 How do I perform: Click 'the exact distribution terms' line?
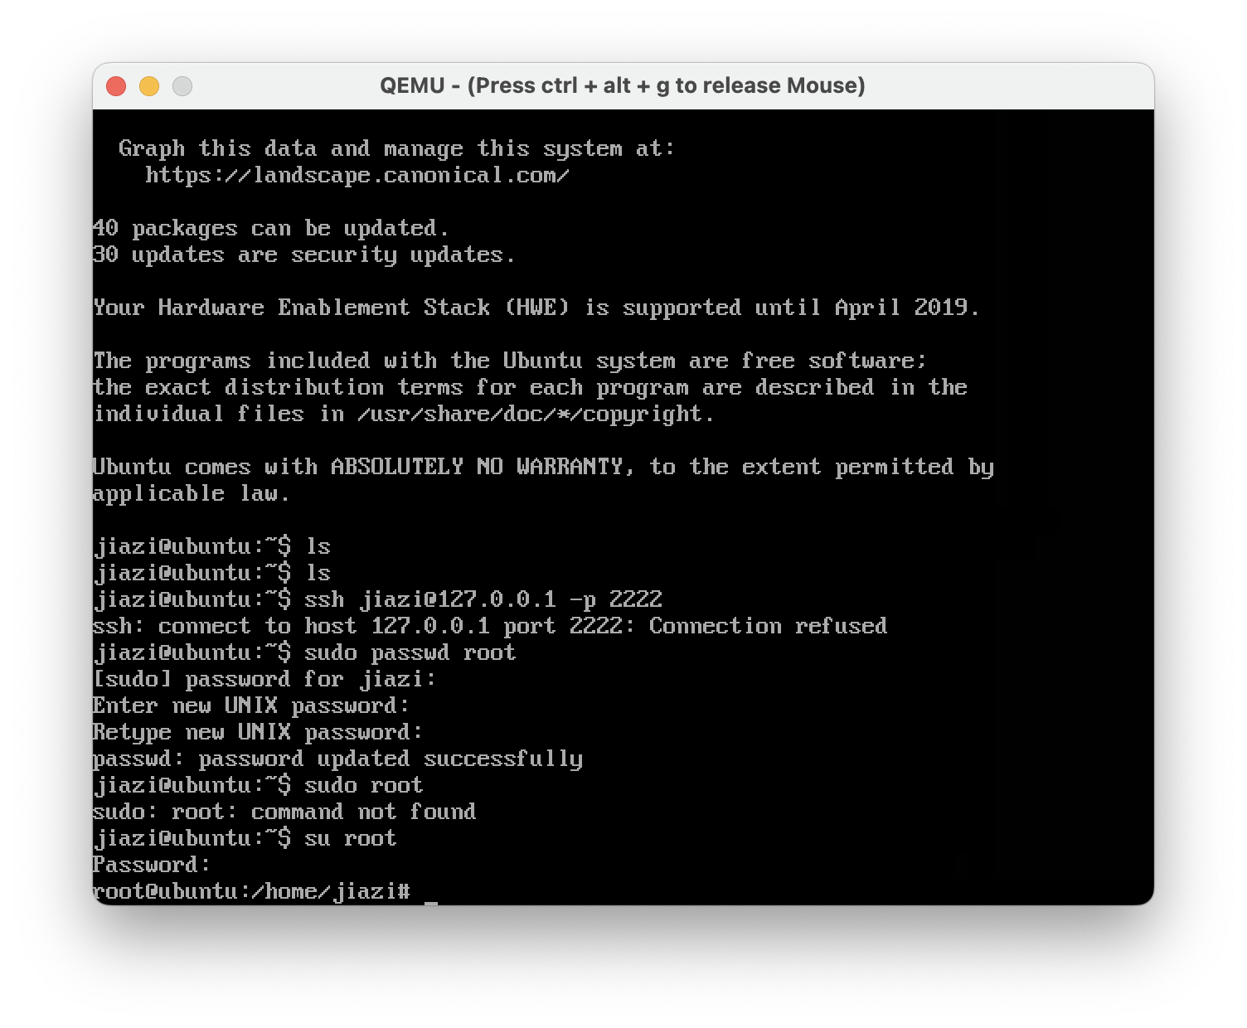(530, 388)
